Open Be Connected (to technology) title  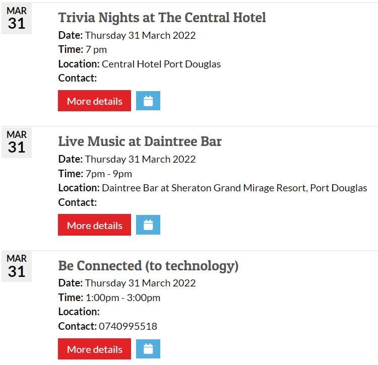pyautogui.click(x=148, y=265)
